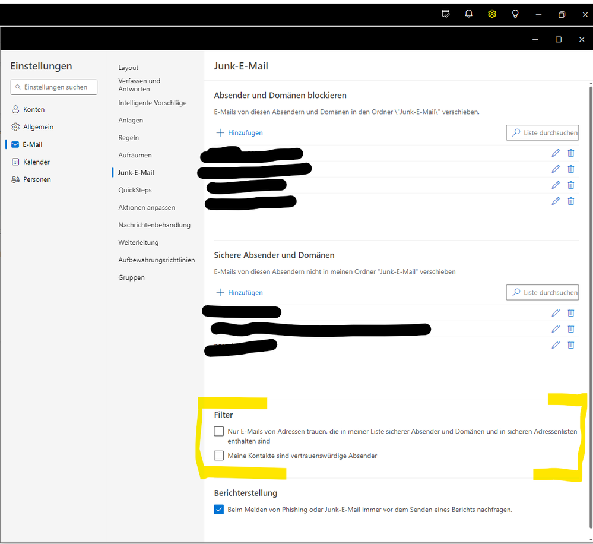The height and width of the screenshot is (544, 593).
Task: Edit the third blocked sender entry
Action: (x=555, y=185)
